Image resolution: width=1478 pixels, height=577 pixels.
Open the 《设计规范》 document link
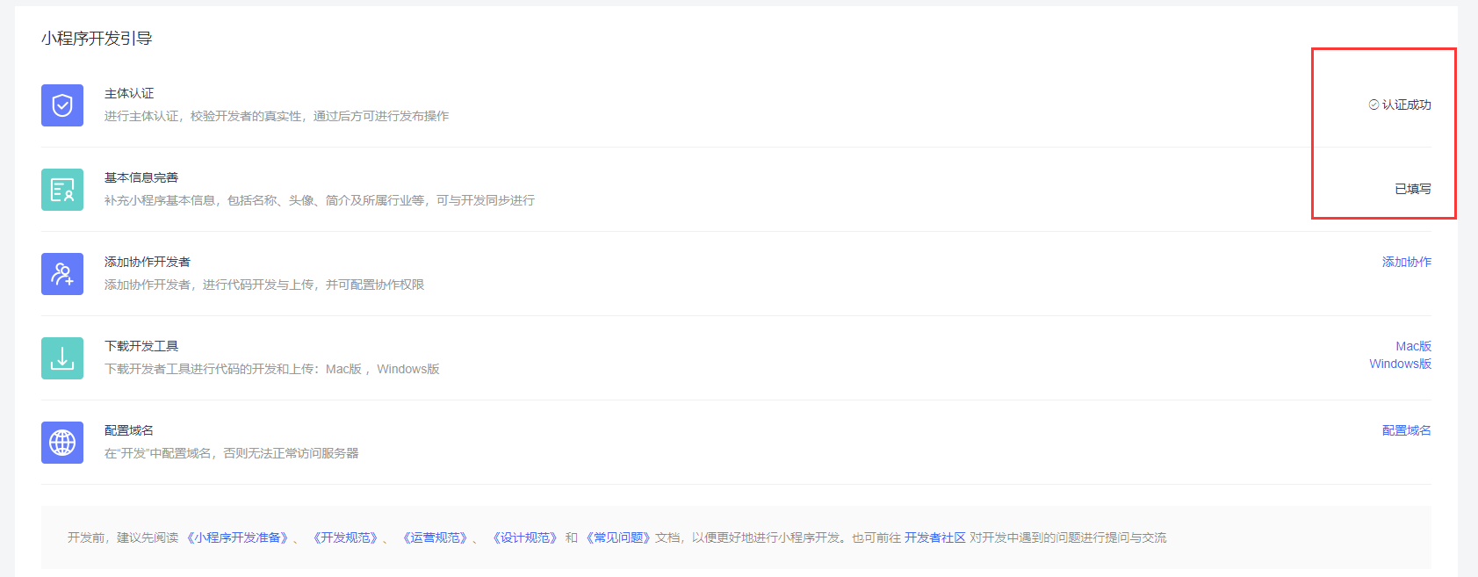pos(524,537)
